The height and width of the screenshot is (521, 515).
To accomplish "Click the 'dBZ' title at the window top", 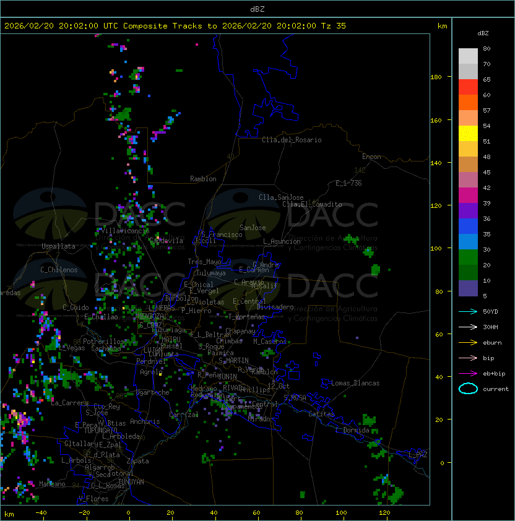I will (257, 9).
